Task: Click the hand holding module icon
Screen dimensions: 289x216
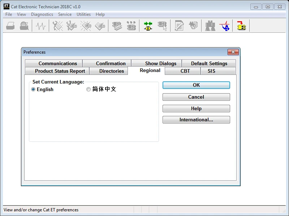Action: pyautogui.click(x=193, y=26)
